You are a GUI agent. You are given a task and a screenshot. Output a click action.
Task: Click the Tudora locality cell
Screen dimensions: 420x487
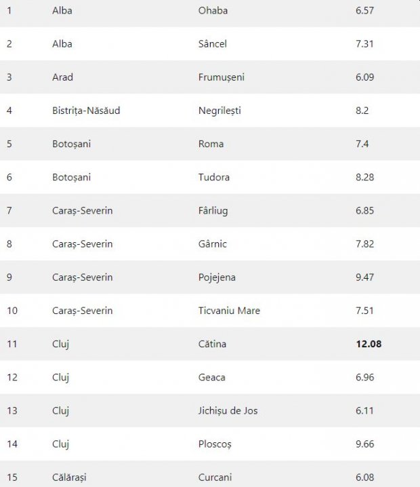coord(214,177)
